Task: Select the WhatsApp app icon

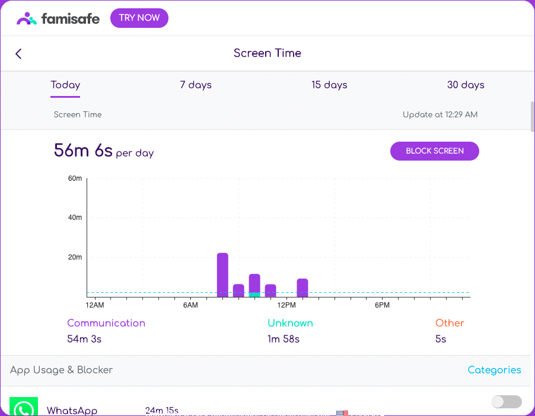Action: pyautogui.click(x=23, y=407)
